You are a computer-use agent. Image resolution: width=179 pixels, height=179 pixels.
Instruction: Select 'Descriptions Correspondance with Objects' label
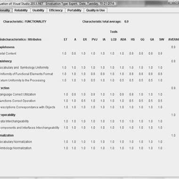pos(28,107)
